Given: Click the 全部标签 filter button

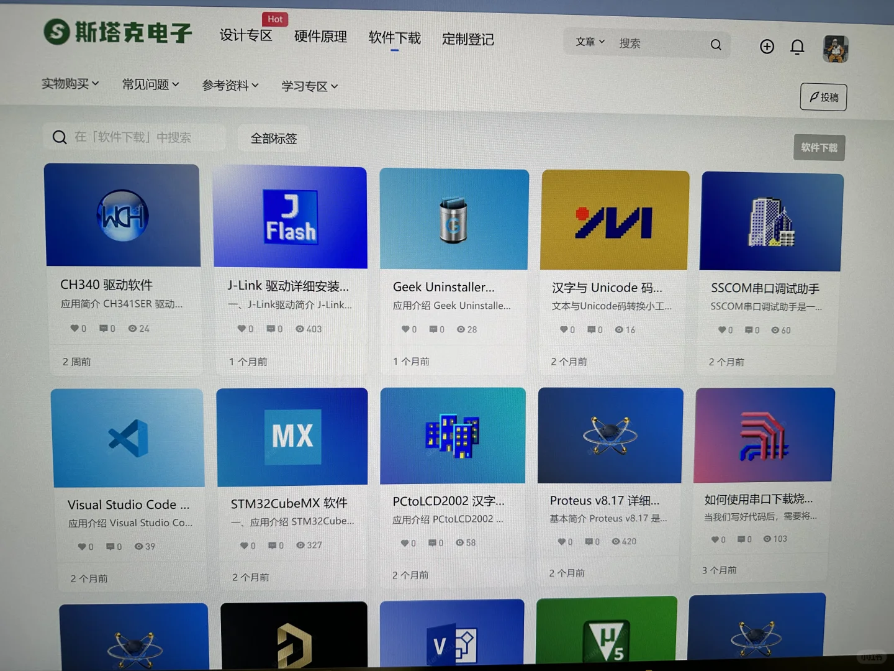Looking at the screenshot, I should pyautogui.click(x=273, y=138).
